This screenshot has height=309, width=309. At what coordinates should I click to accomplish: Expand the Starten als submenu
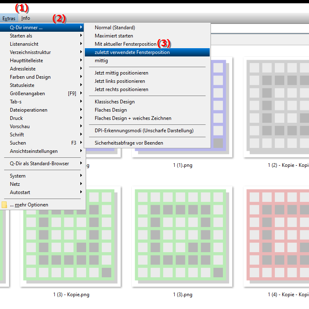(42, 36)
